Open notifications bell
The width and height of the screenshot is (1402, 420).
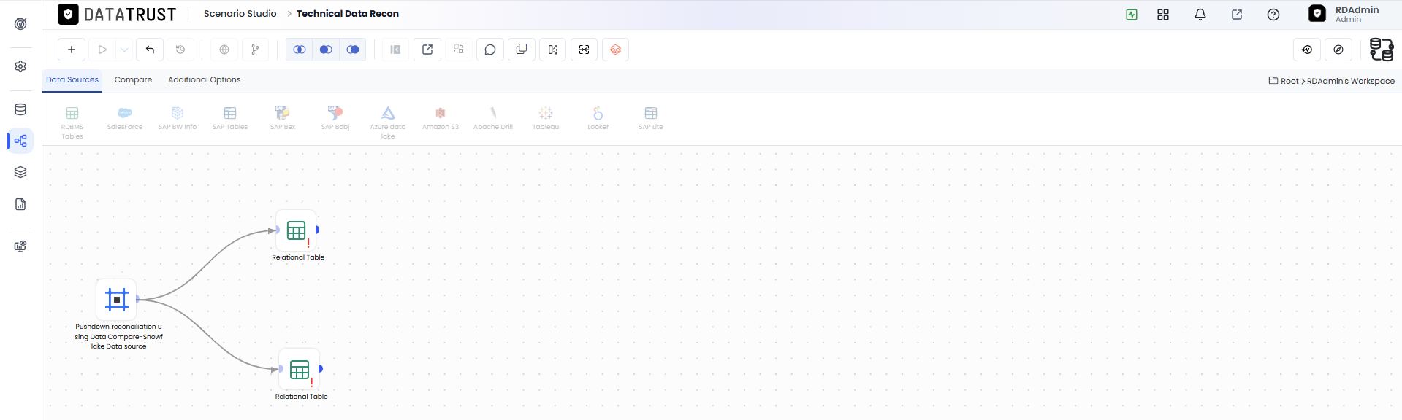[1200, 15]
